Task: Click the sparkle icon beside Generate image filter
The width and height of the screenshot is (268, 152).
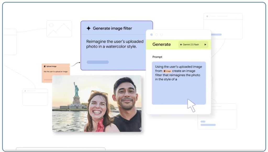Action: coord(89,28)
